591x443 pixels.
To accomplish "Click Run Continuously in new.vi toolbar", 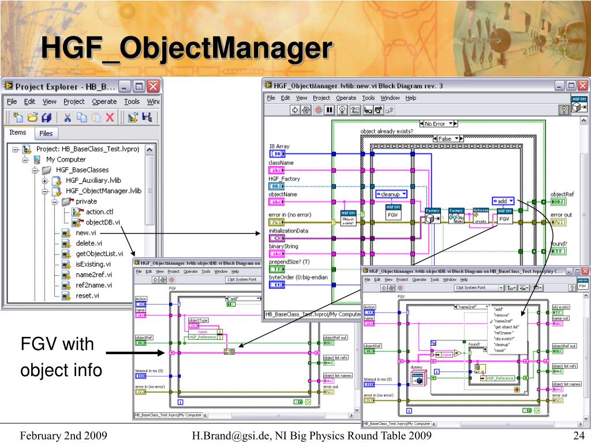I will [306, 110].
